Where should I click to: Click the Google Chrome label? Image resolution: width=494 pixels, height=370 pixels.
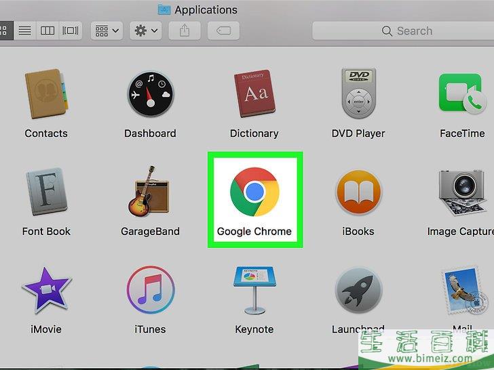pos(254,232)
